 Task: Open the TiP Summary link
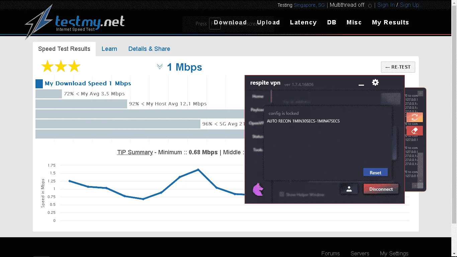135,152
